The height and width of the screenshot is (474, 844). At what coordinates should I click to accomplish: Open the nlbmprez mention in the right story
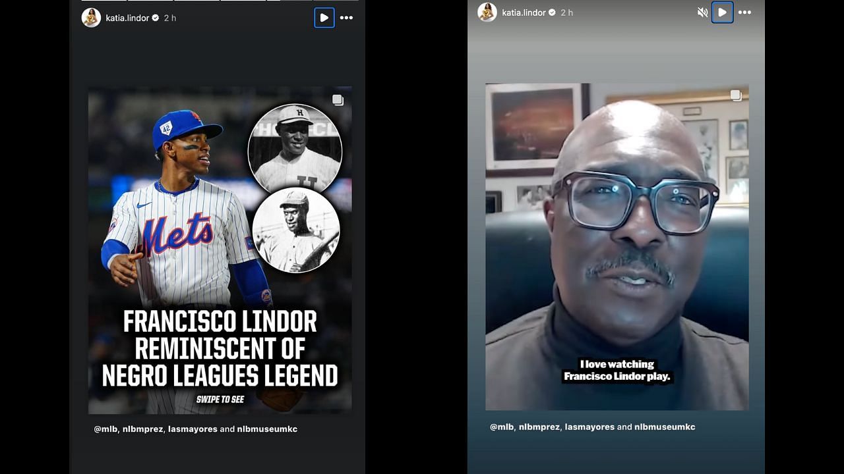pos(538,427)
